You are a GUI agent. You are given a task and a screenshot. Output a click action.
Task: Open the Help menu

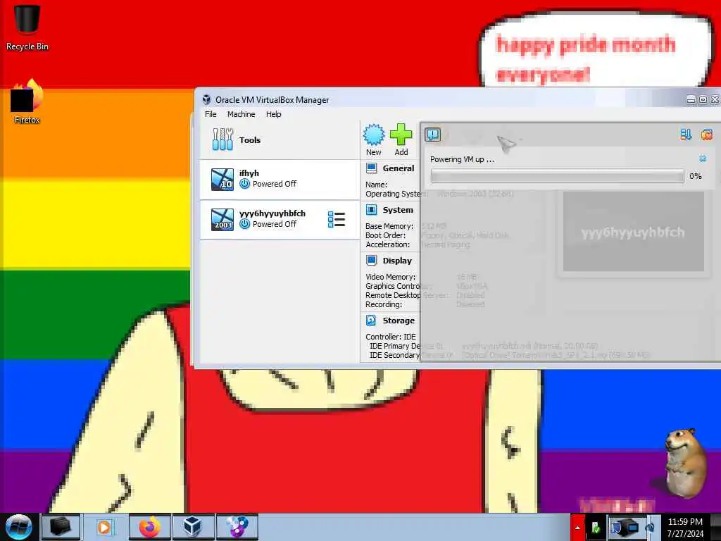pyautogui.click(x=274, y=114)
